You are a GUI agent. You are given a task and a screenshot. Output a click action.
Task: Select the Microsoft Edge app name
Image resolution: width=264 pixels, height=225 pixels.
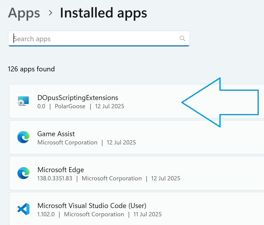(x=61, y=170)
